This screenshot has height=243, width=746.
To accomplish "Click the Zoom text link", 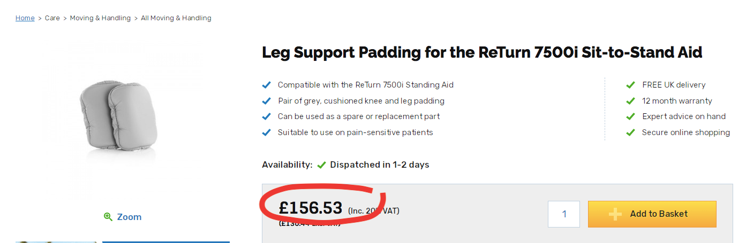I will coord(129,217).
